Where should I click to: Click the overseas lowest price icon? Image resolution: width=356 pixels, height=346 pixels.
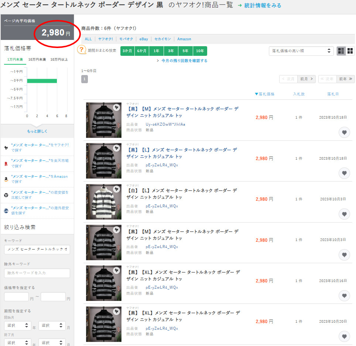point(6,211)
